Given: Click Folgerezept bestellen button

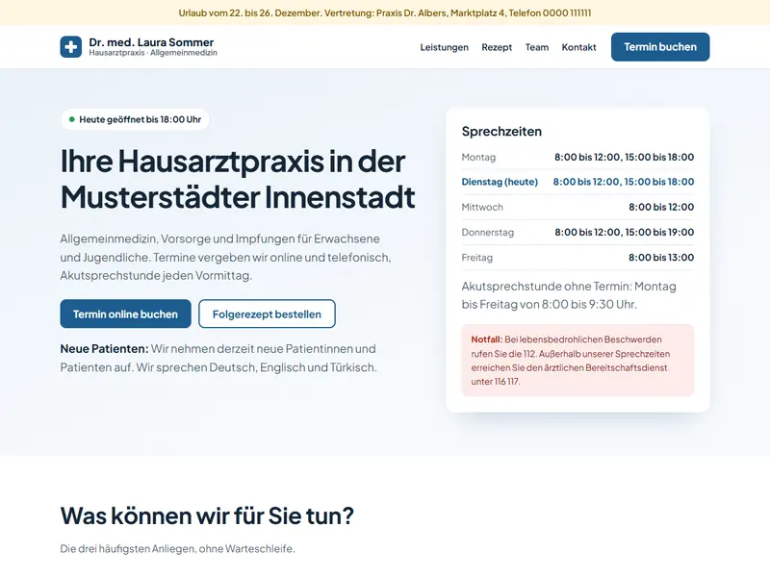Looking at the screenshot, I should point(267,314).
